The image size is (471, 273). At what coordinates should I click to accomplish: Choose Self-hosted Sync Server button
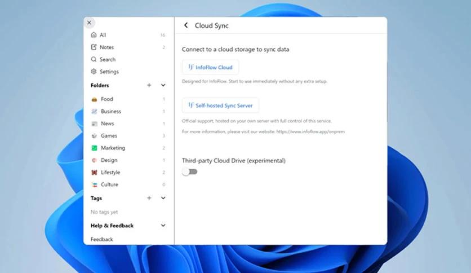pos(220,105)
